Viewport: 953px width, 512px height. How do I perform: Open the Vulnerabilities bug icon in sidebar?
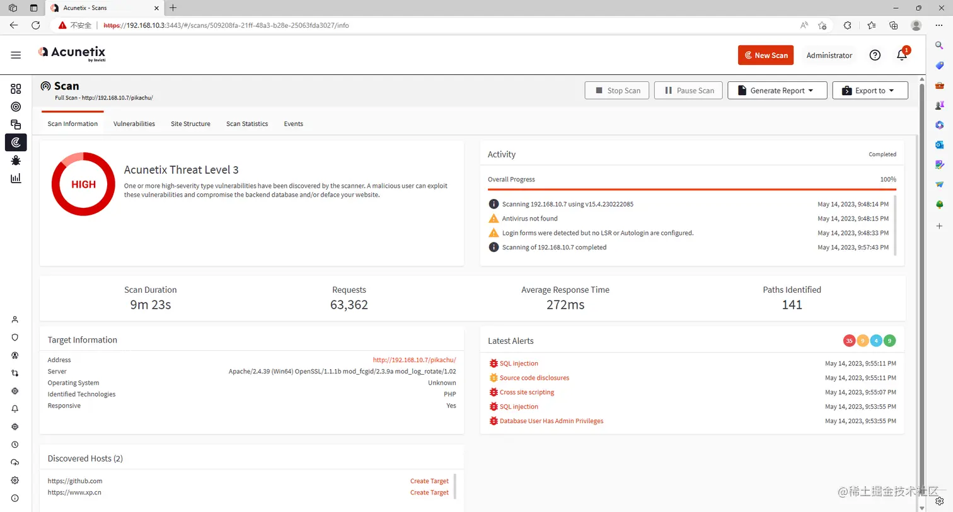click(16, 161)
